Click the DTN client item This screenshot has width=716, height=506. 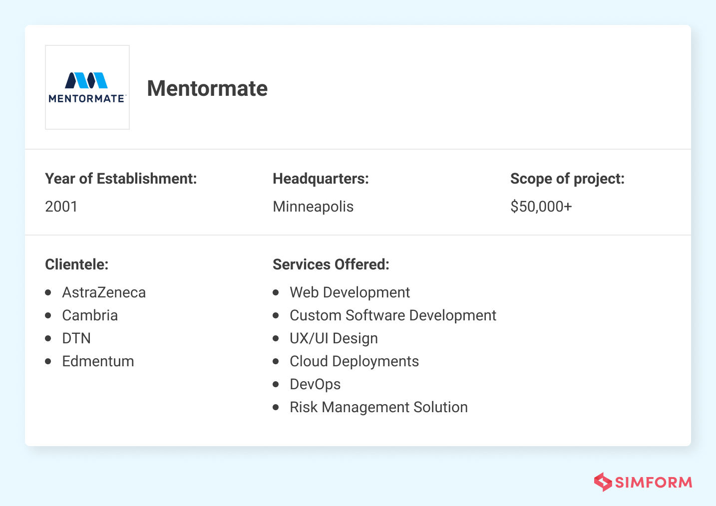pos(76,338)
